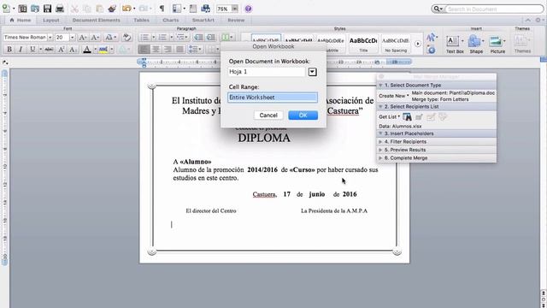Click the align text right icon

pos(168,50)
